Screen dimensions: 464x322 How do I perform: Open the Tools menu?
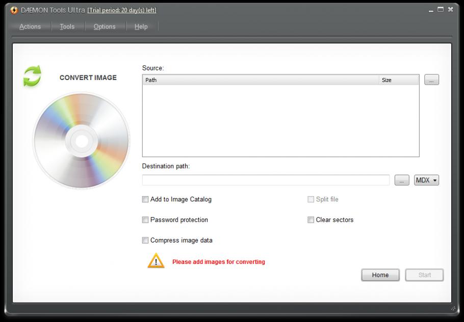tap(67, 26)
